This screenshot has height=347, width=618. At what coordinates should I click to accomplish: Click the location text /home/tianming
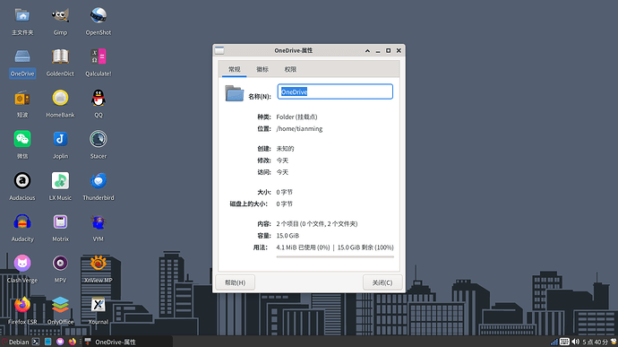(x=299, y=129)
